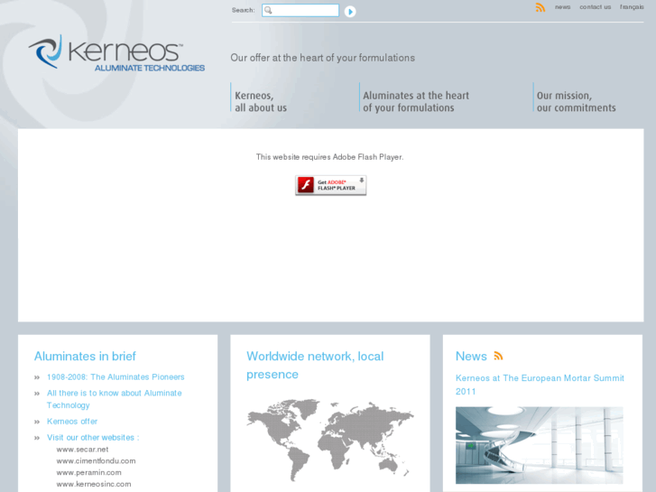Visit www.secar.net website link

(82, 450)
